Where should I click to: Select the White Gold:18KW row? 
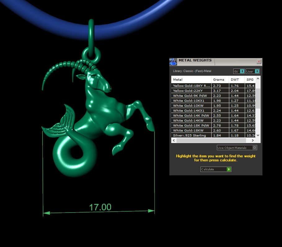pos(213,130)
